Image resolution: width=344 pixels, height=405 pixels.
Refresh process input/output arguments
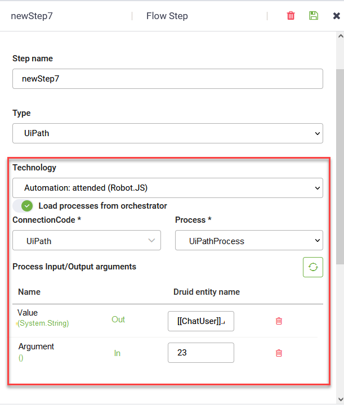coord(313,267)
